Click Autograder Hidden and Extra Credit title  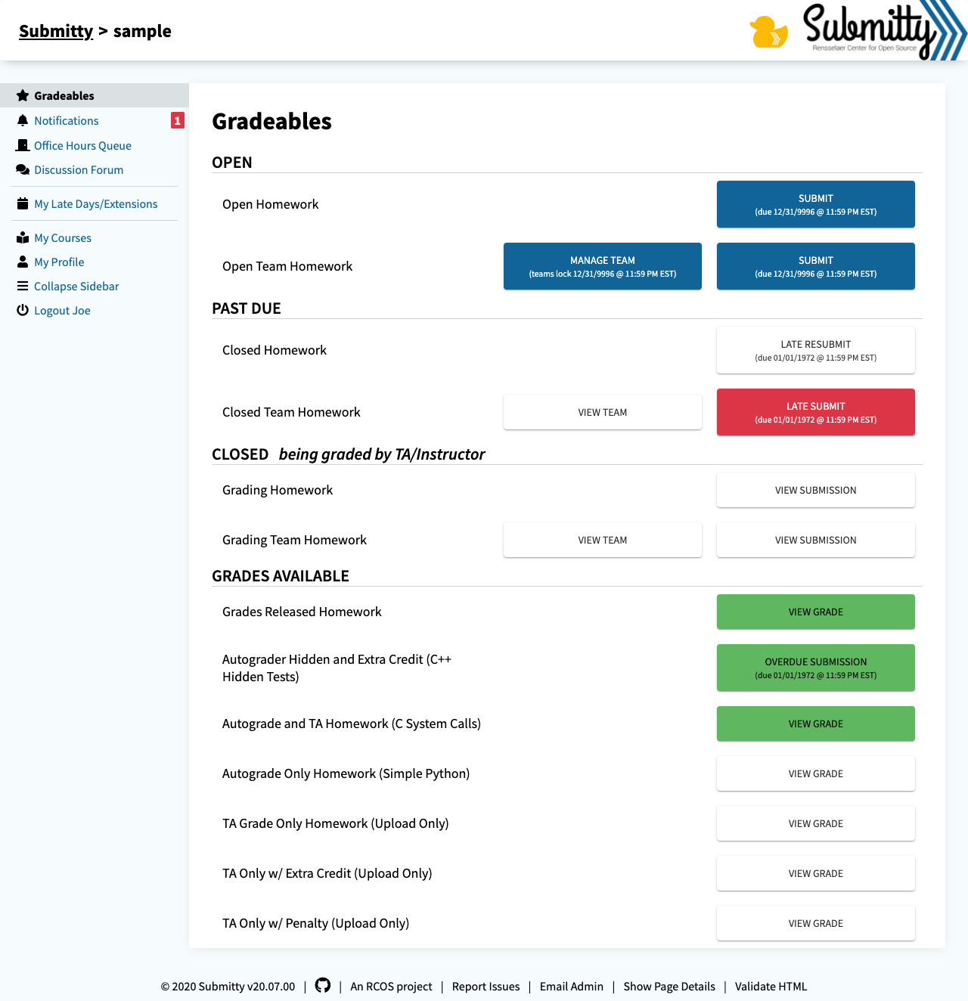pyautogui.click(x=337, y=668)
